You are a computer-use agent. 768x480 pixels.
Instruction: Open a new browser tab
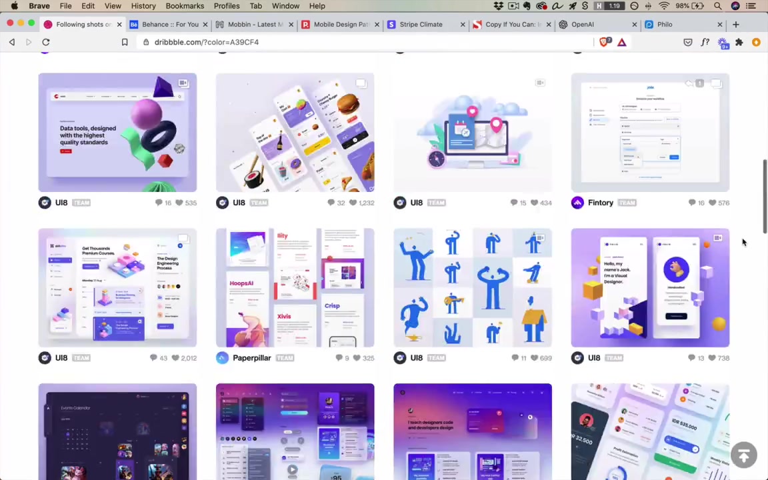coord(736,25)
